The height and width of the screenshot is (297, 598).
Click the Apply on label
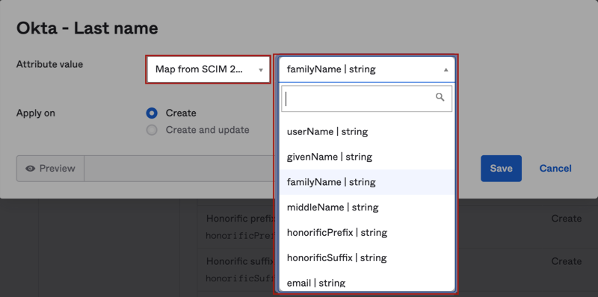click(35, 113)
